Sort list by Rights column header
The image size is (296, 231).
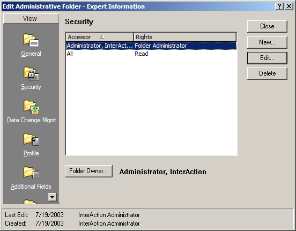[x=185, y=37]
